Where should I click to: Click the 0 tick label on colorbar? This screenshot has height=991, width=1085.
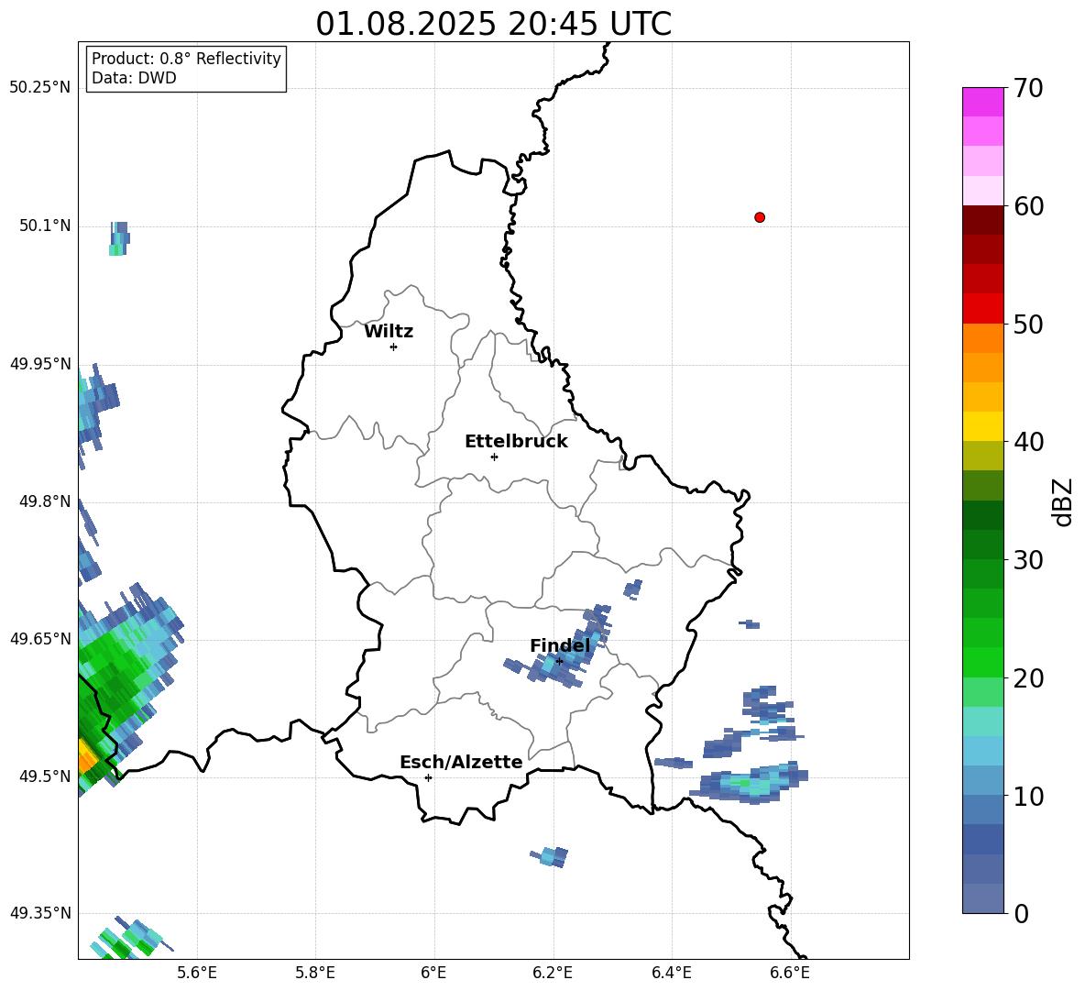(1020, 913)
